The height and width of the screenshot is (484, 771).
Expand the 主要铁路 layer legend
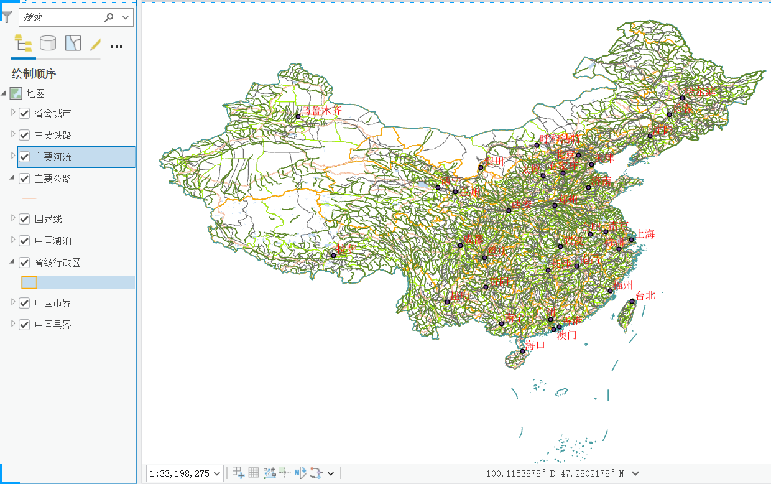(14, 134)
